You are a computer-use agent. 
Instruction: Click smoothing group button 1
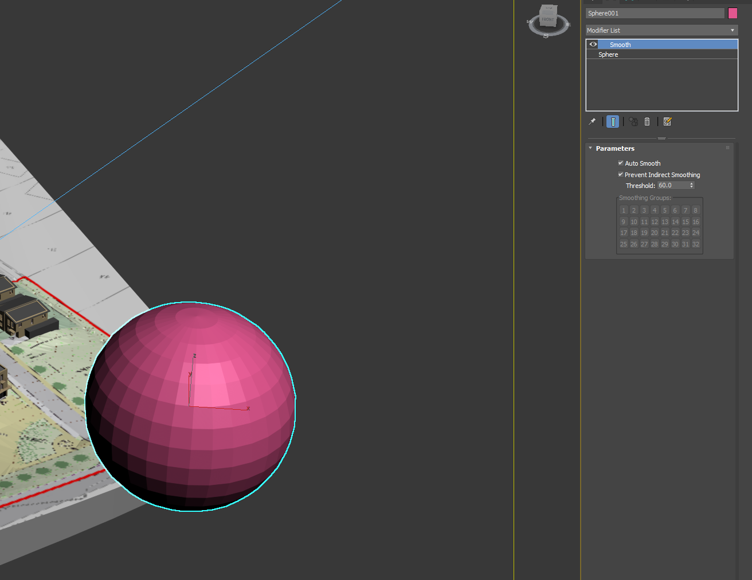pos(624,210)
